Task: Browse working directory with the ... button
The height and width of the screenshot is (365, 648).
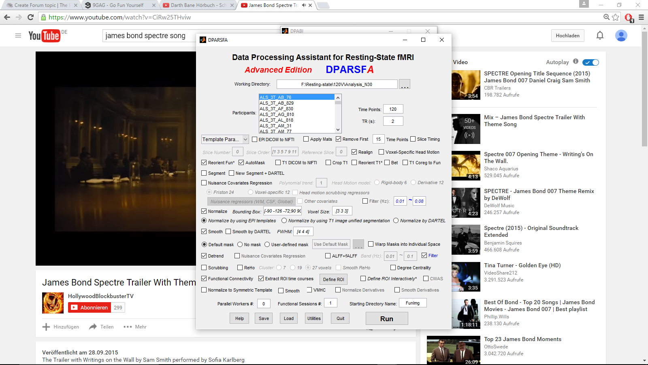Action: (405, 84)
